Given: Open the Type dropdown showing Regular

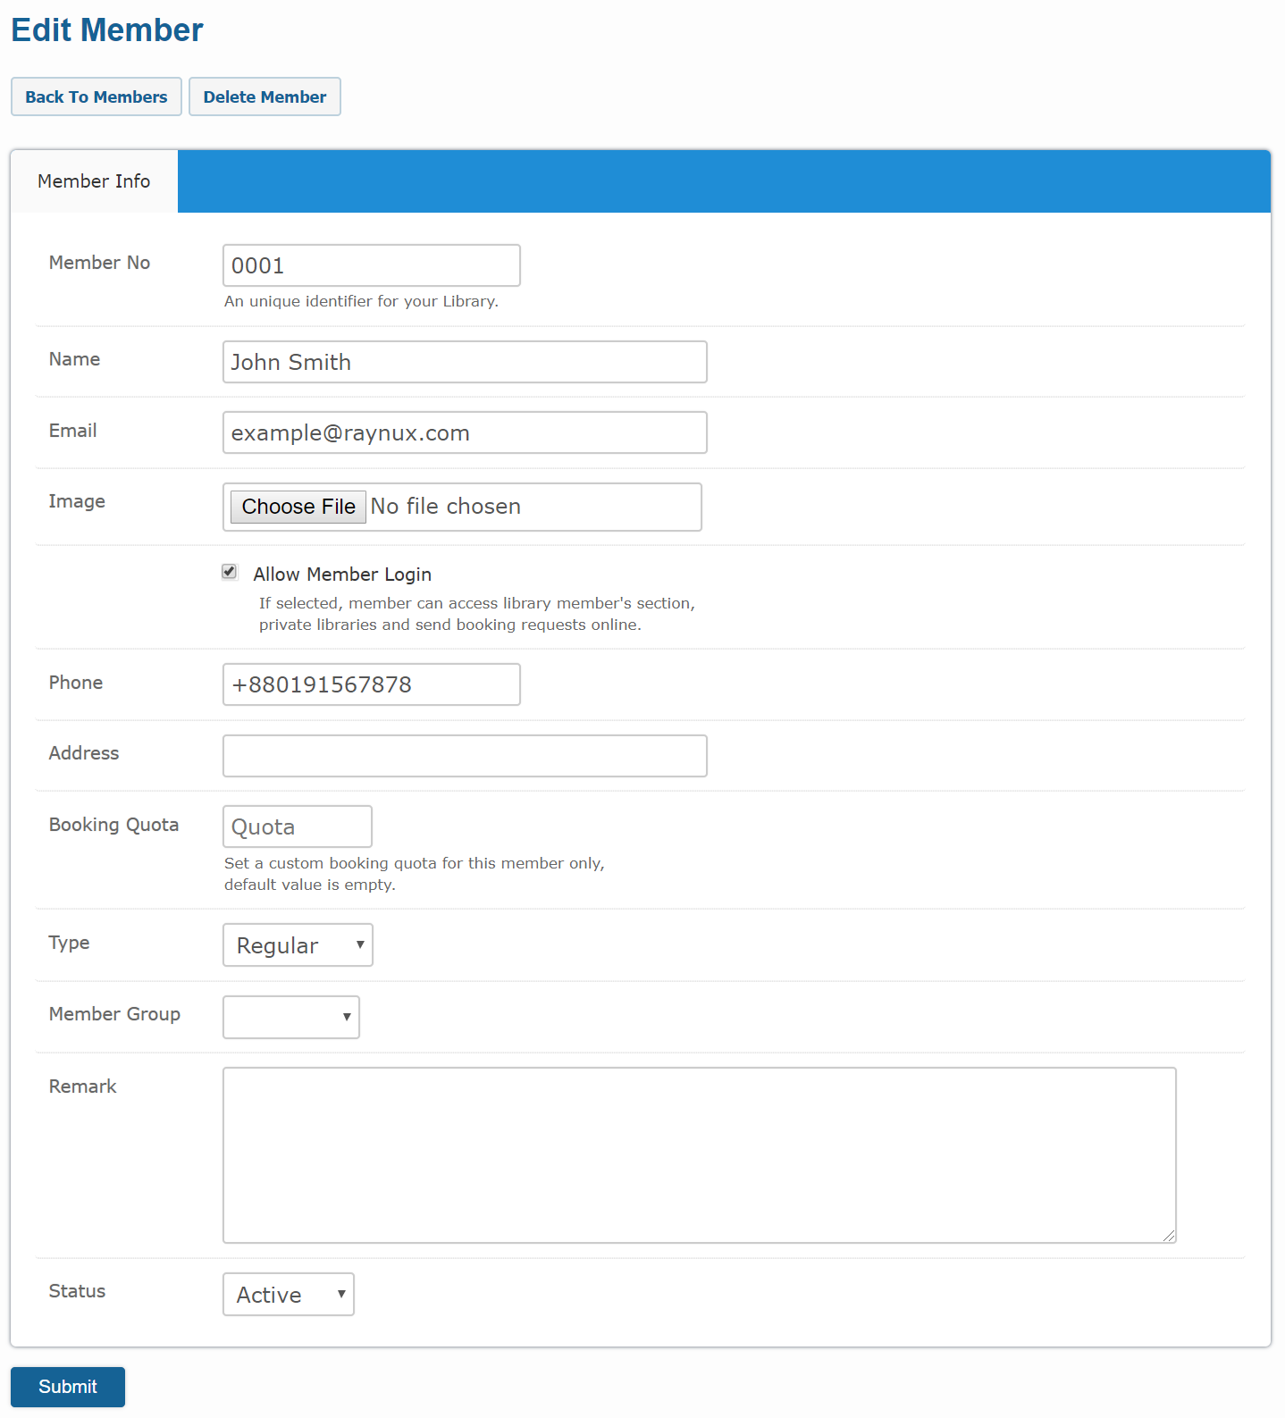Looking at the screenshot, I should click(x=298, y=945).
